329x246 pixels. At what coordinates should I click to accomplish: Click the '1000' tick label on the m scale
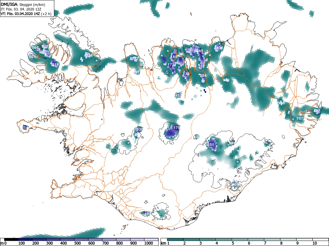[149, 243]
